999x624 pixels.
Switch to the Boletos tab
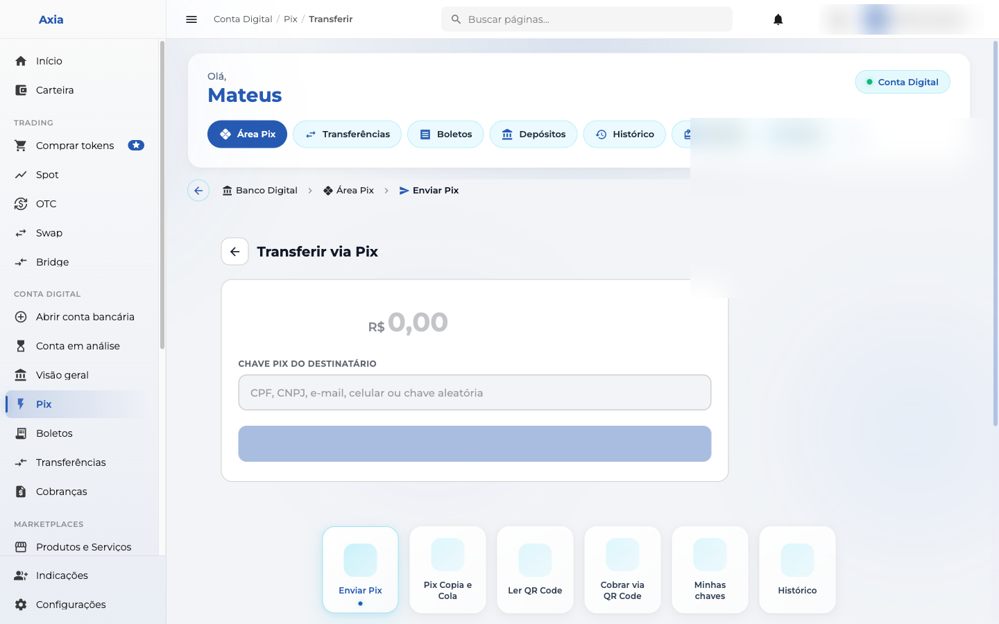445,135
